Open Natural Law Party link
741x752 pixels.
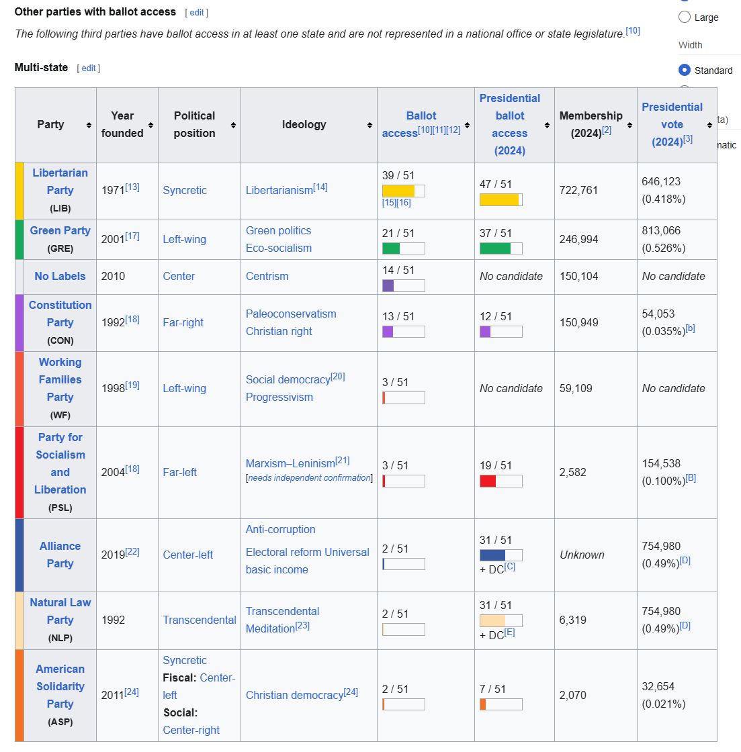(60, 611)
